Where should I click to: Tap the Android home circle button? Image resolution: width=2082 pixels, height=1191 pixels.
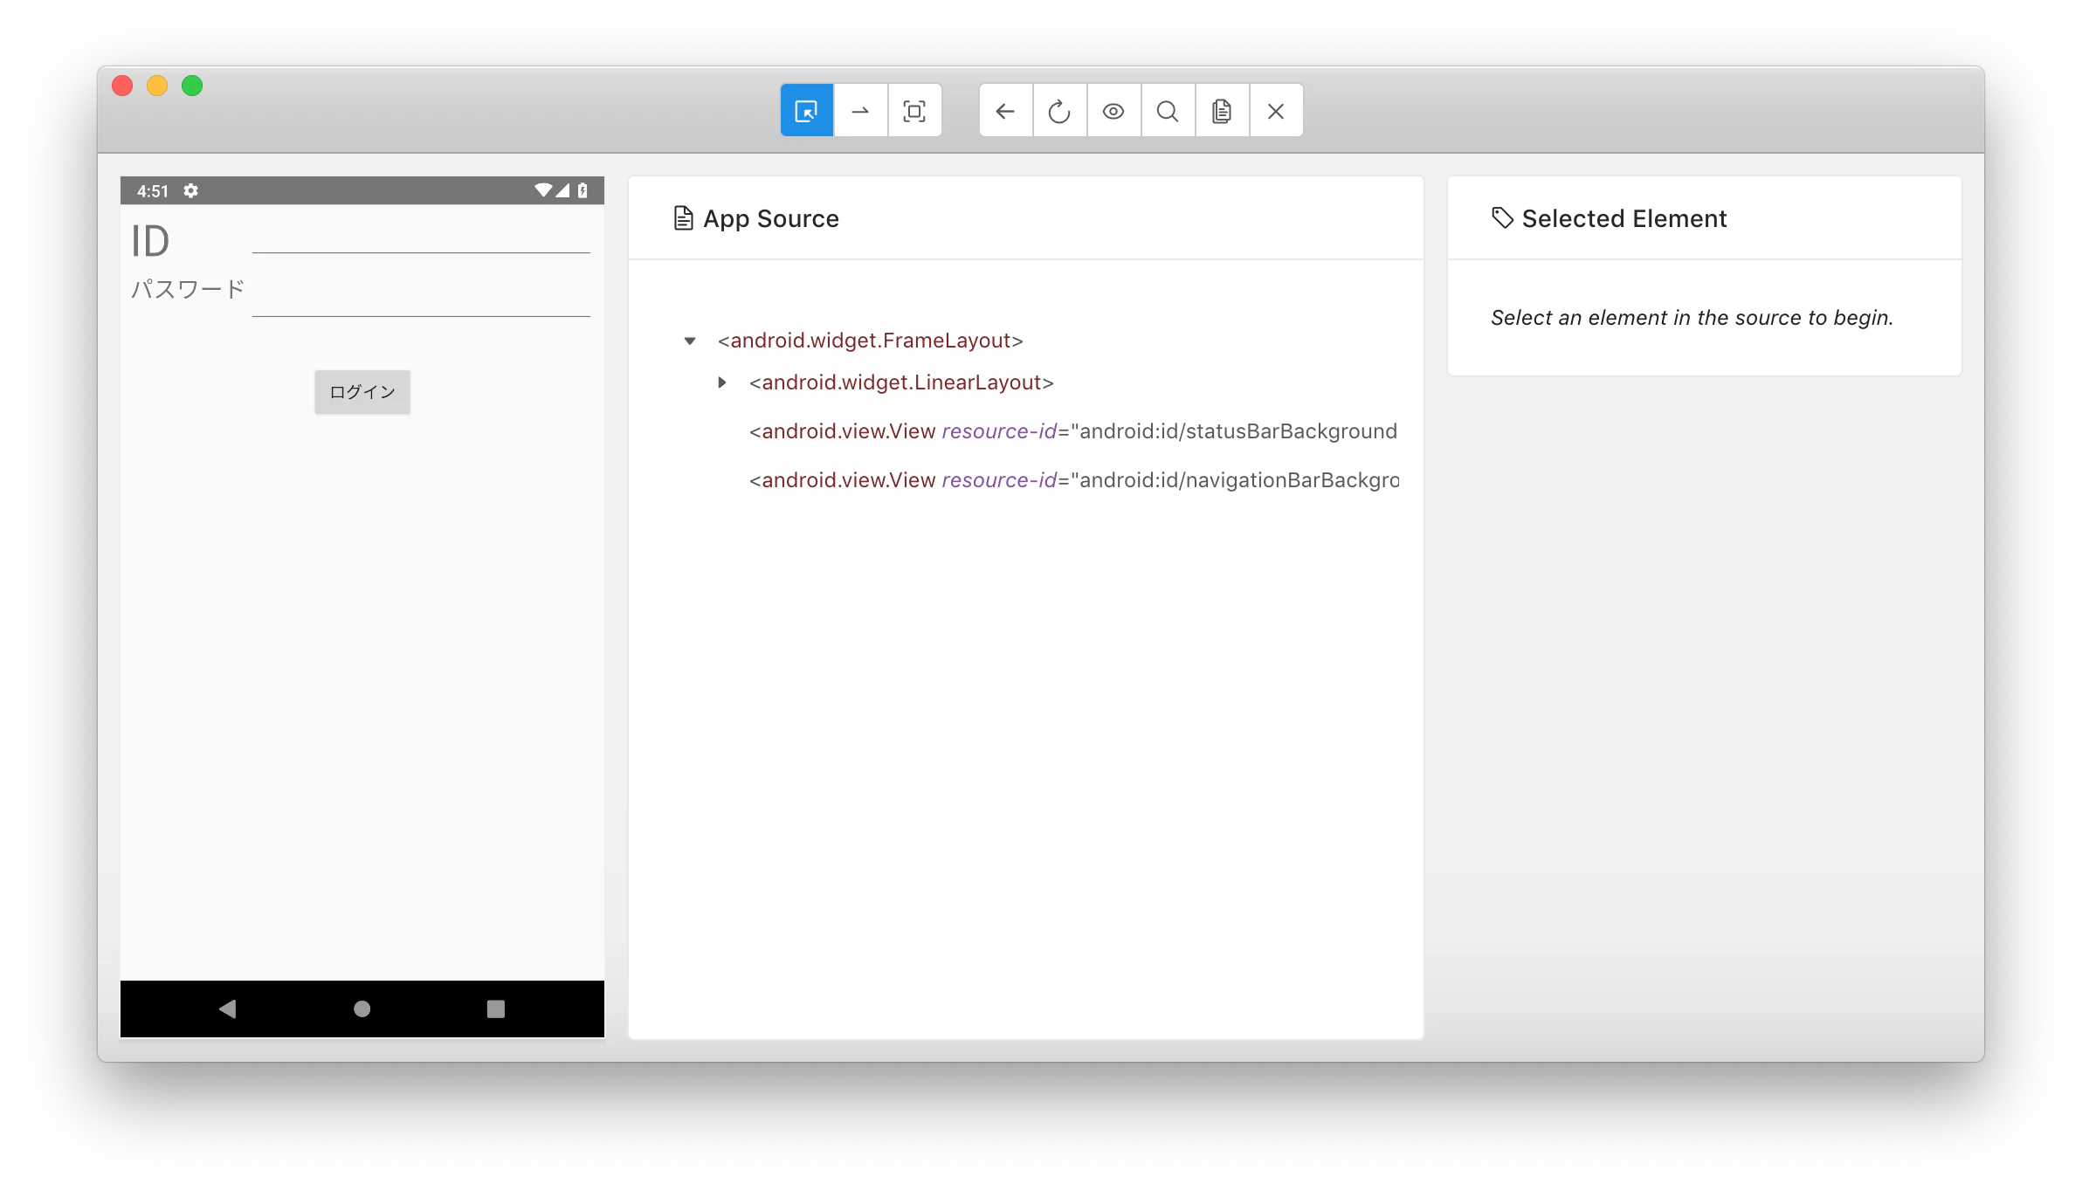pos(362,1009)
